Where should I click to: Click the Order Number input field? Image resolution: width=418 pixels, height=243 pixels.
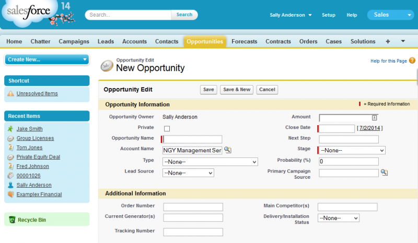point(193,207)
